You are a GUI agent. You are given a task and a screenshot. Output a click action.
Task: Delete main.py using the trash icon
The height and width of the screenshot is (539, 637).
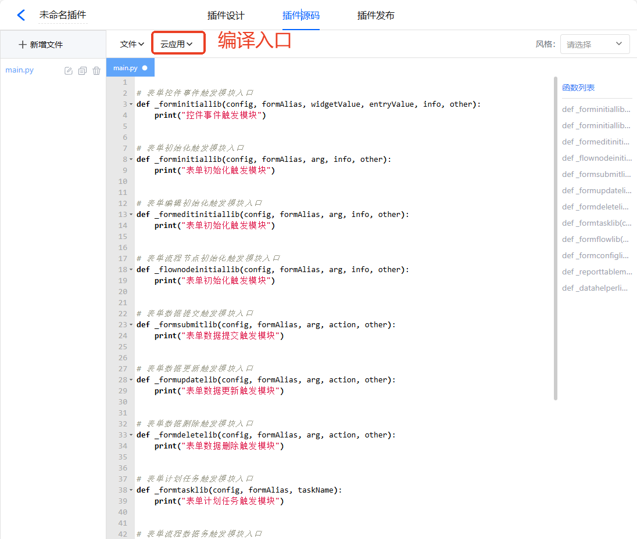(96, 71)
